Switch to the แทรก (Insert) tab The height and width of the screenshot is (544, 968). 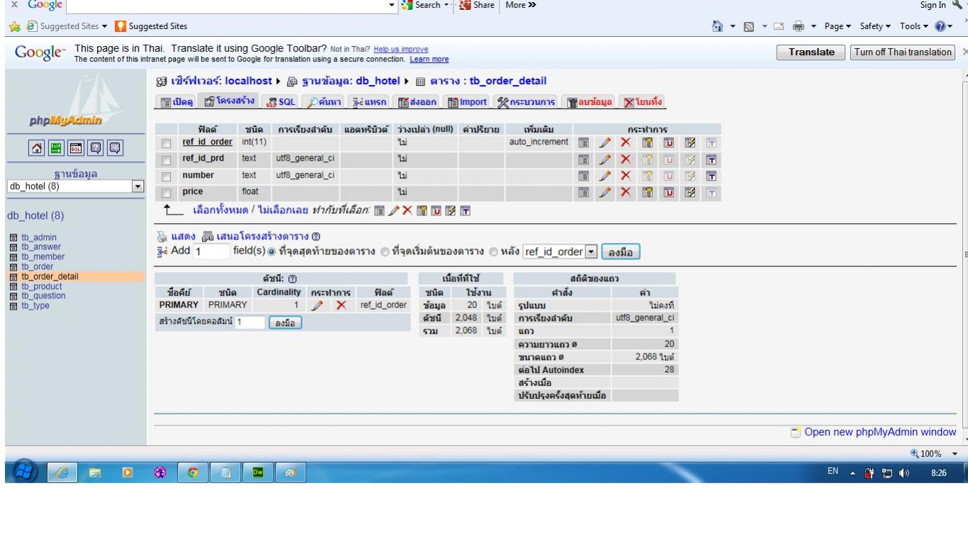[368, 102]
